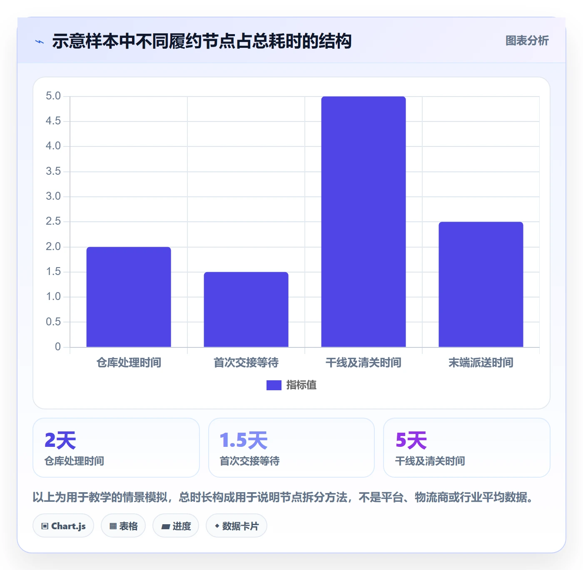The height and width of the screenshot is (570, 583).
Task: Click the 末端派送时间 x-axis label
Action: (481, 363)
